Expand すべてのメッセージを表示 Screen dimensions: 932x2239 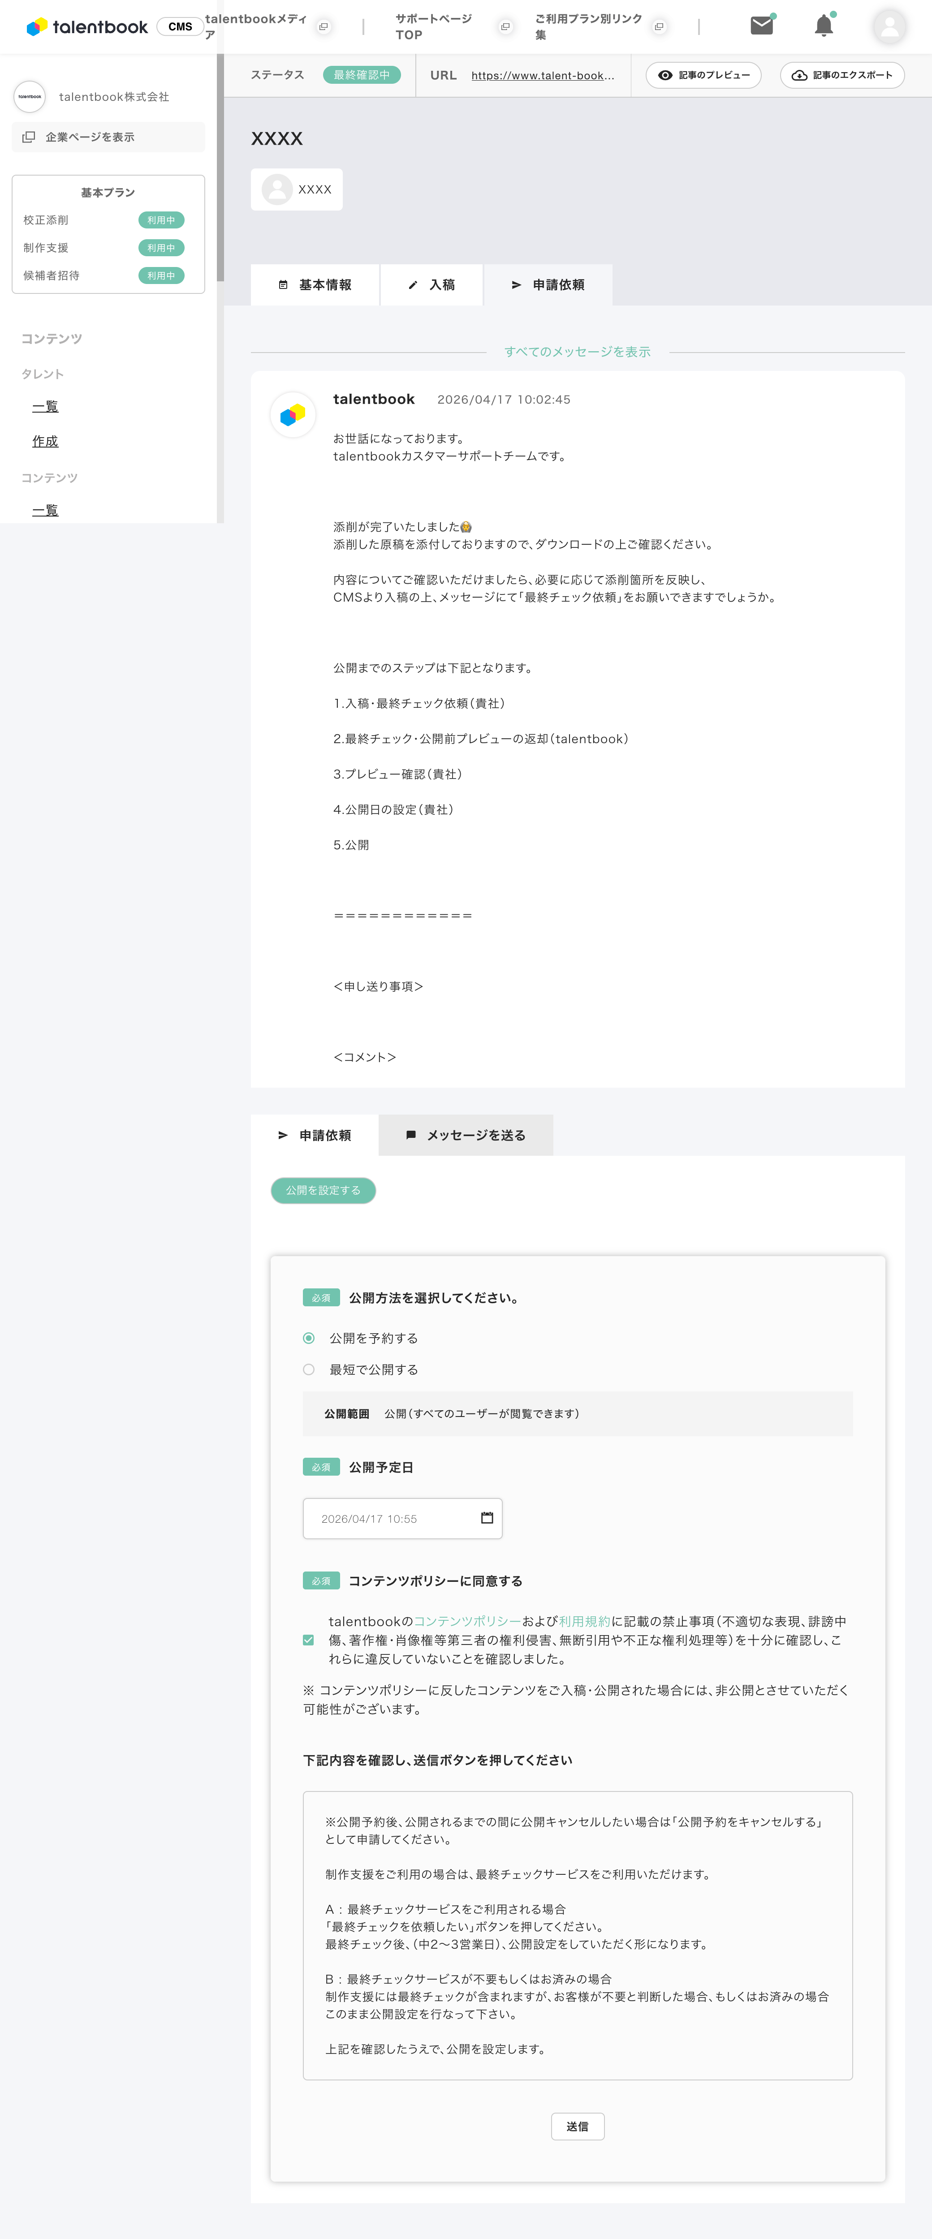(x=577, y=352)
